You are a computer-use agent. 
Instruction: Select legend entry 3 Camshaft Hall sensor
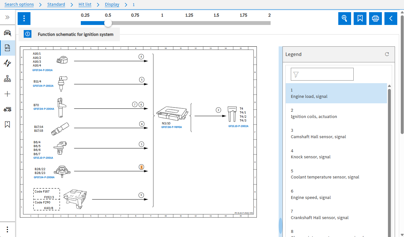[336, 133]
